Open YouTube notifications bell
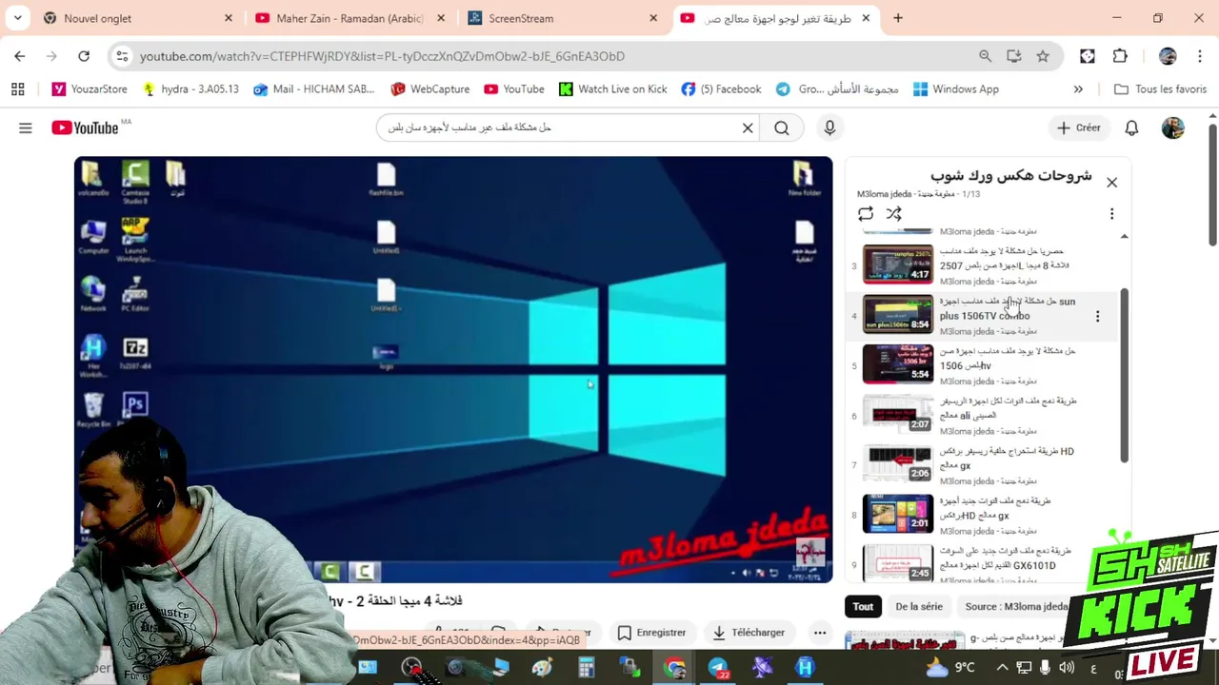 [x=1131, y=127]
